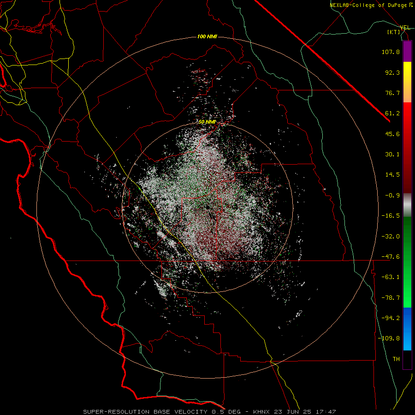
Task: Click the 61.2 velocity scale value
Action: pyautogui.click(x=392, y=113)
